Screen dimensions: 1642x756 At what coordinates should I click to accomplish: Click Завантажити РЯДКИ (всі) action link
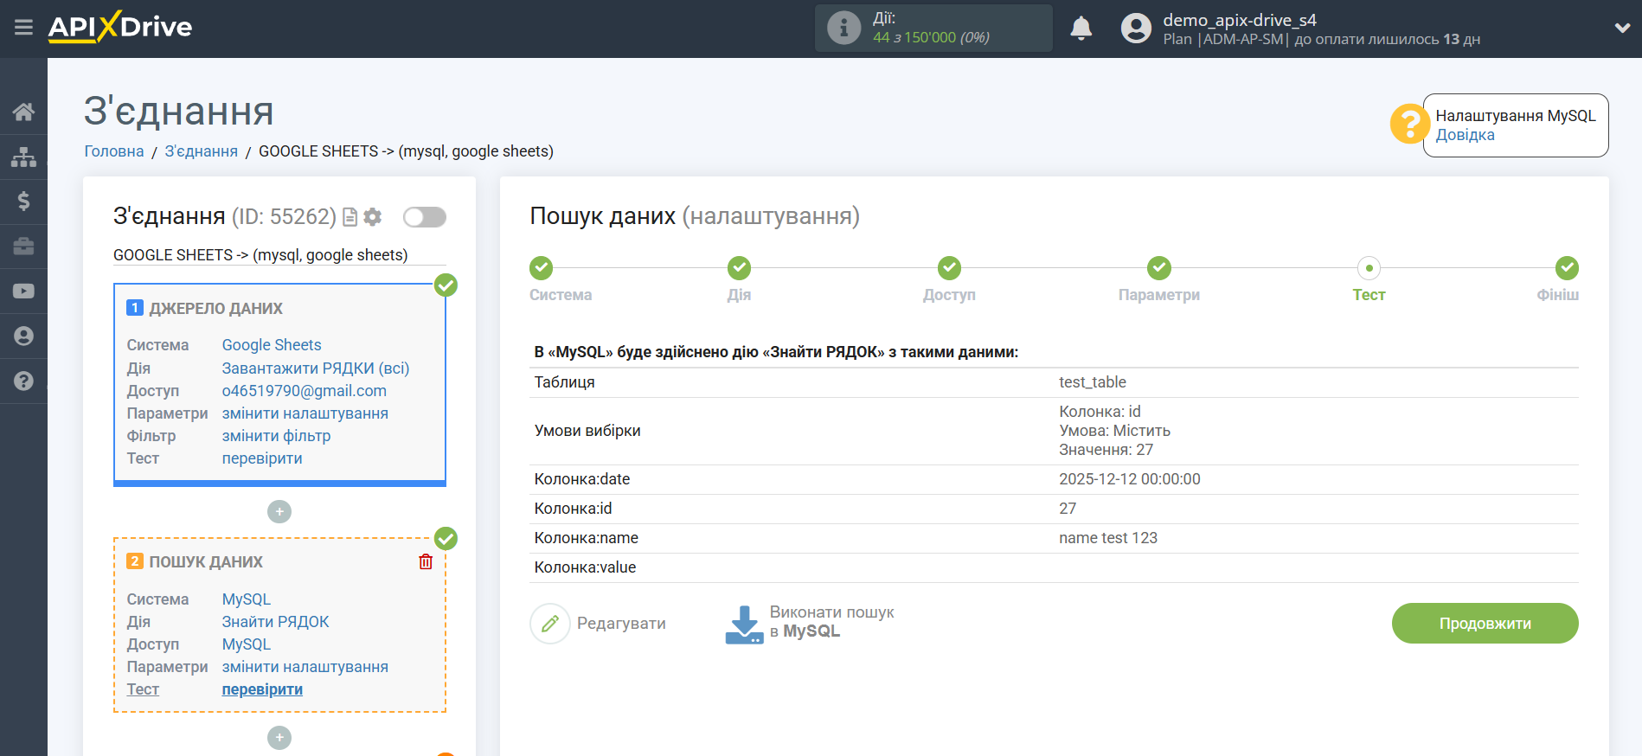(x=316, y=368)
